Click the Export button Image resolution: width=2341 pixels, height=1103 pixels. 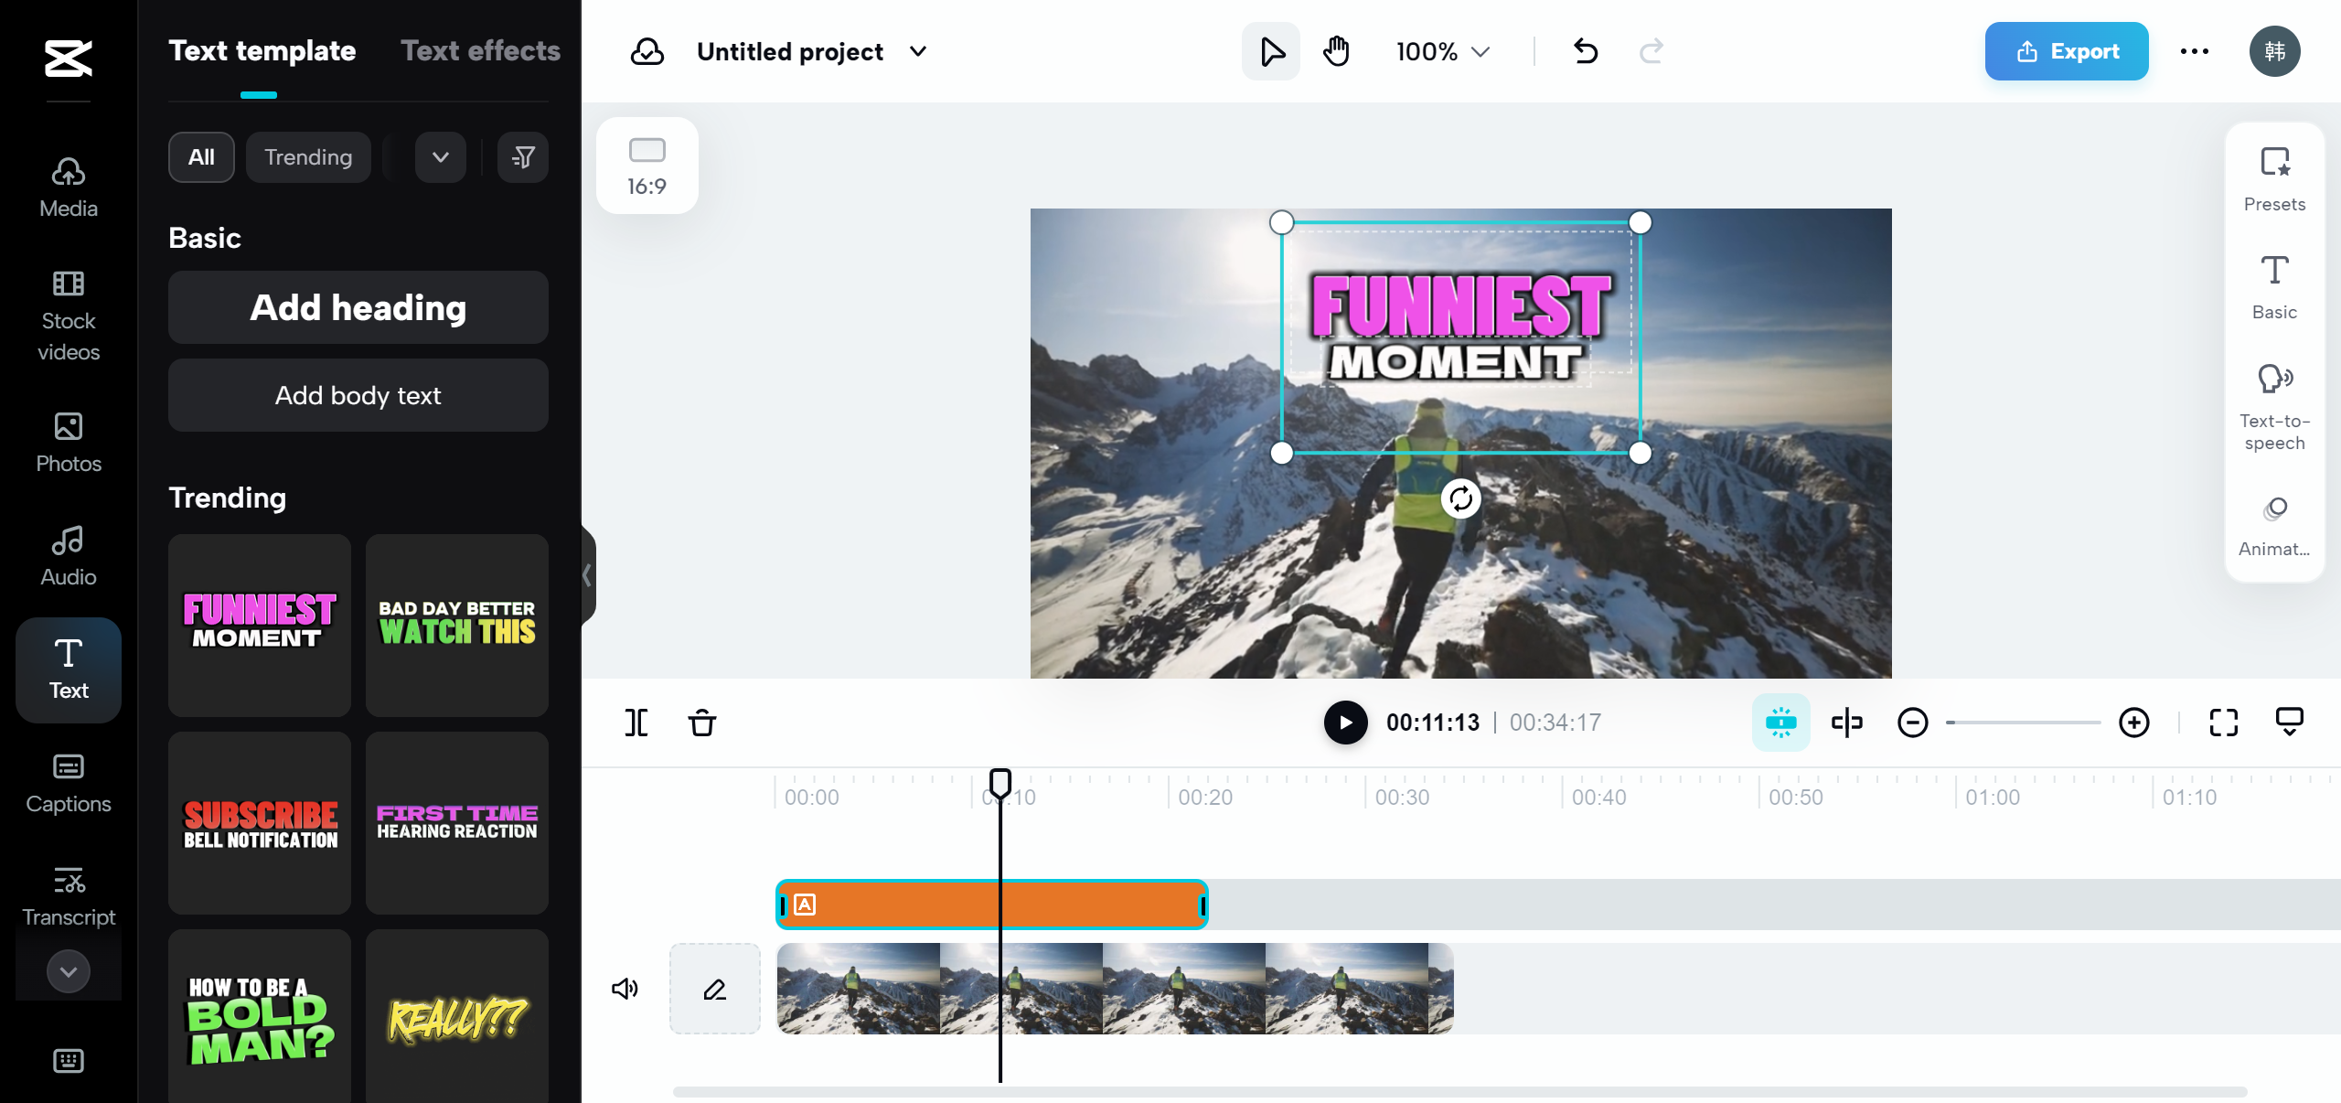coord(2066,51)
